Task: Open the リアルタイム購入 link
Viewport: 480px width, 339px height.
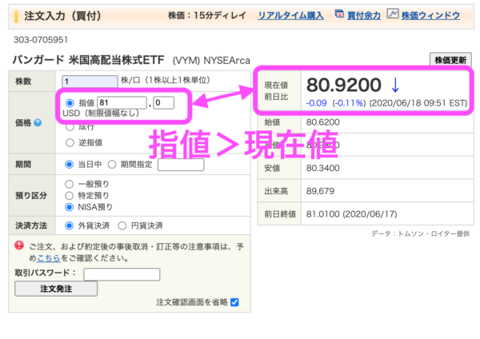Action: [291, 15]
